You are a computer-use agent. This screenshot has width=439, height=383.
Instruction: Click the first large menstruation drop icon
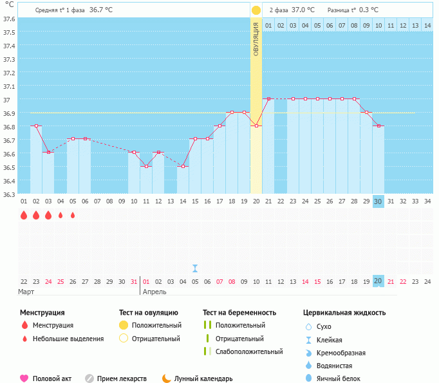(x=24, y=216)
